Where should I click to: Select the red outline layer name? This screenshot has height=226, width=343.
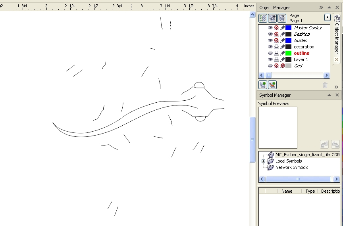click(x=301, y=53)
